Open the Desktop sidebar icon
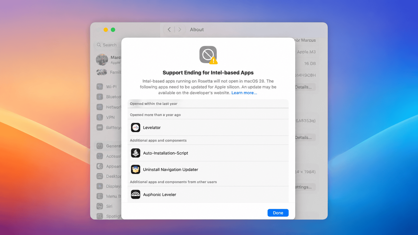Screen dimensions: 418x235 (100, 176)
